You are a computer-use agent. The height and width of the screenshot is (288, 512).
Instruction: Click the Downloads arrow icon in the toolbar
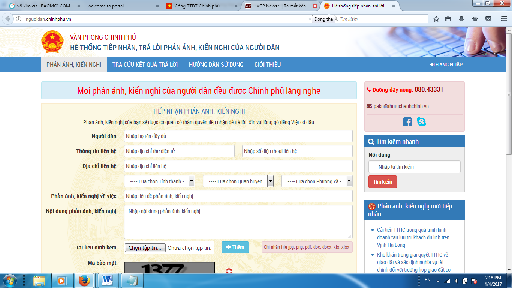461,18
